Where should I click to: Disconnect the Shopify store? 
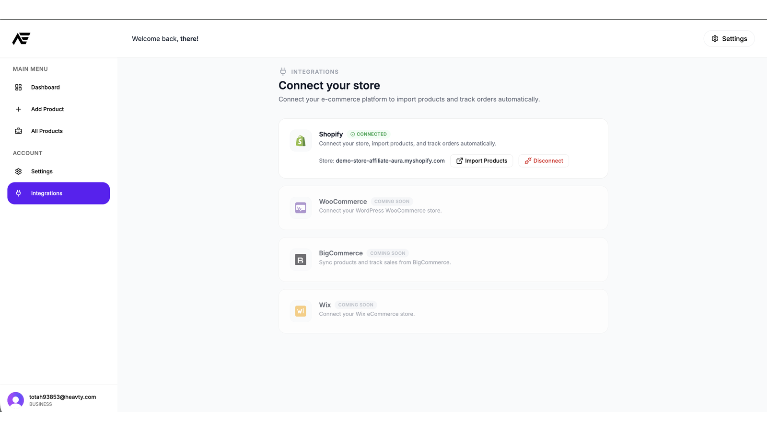click(544, 161)
